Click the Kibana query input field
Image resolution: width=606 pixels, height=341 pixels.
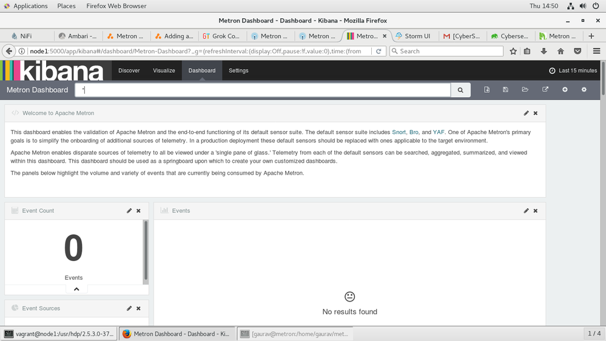tap(263, 90)
